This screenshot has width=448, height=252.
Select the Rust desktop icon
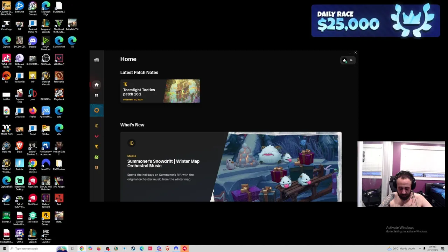pos(59,200)
